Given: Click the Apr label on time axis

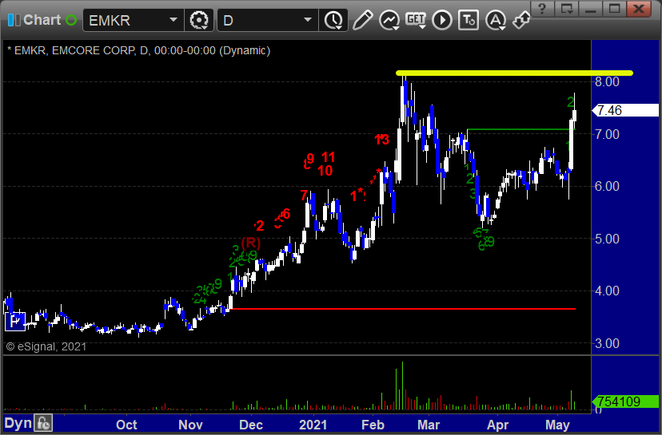Looking at the screenshot, I should (x=497, y=425).
